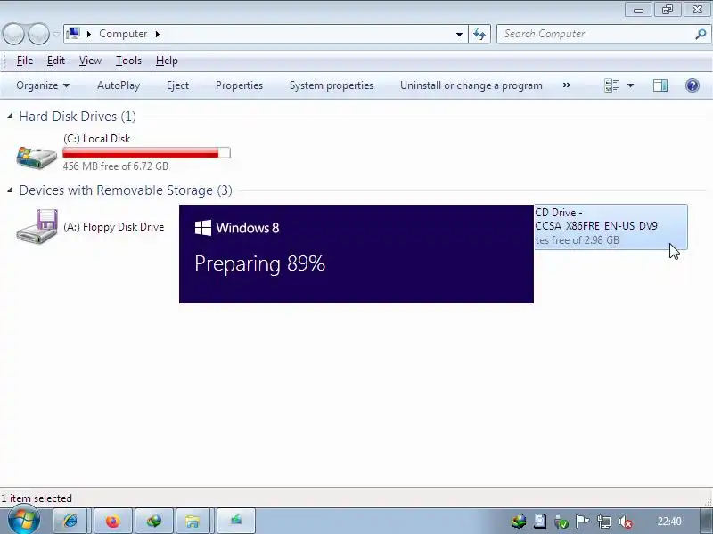Expand the arrow after Computer breadcrumb

(x=158, y=34)
